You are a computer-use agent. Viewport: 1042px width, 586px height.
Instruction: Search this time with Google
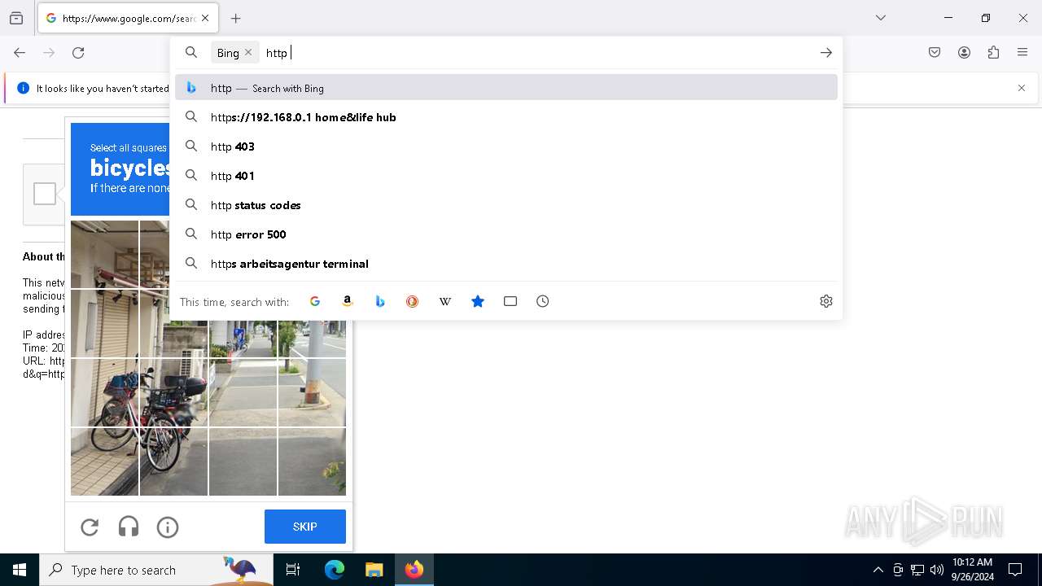[315, 301]
